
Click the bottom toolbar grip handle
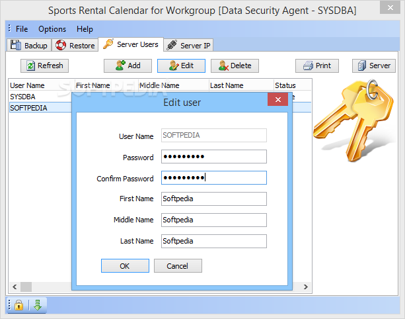(9, 304)
